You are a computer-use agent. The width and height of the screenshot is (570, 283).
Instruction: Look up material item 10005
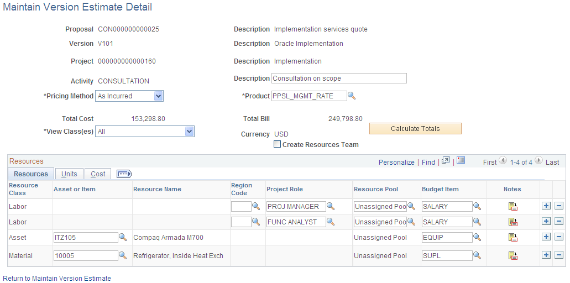(x=123, y=255)
